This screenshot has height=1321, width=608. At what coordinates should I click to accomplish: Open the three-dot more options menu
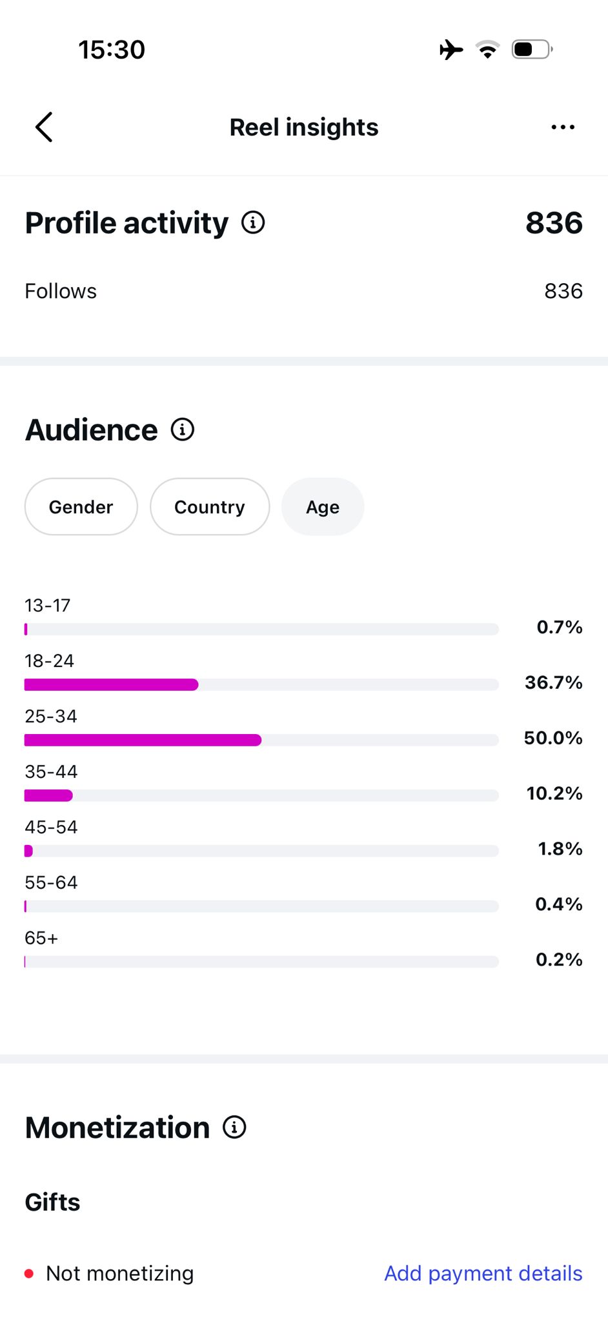[563, 127]
